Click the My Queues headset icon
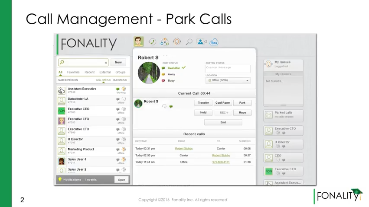369x207 pixels. pos(268,64)
